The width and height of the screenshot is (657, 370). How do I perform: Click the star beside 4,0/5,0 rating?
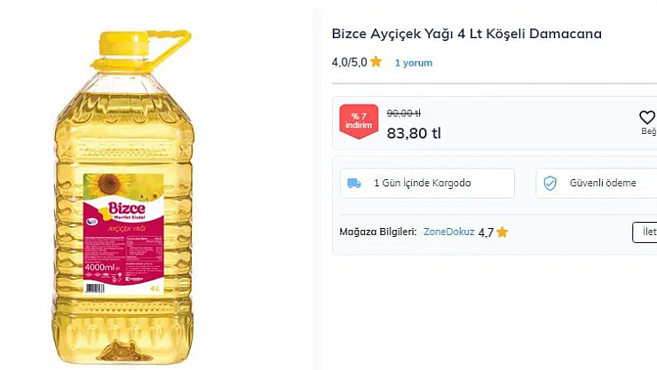[x=376, y=62]
